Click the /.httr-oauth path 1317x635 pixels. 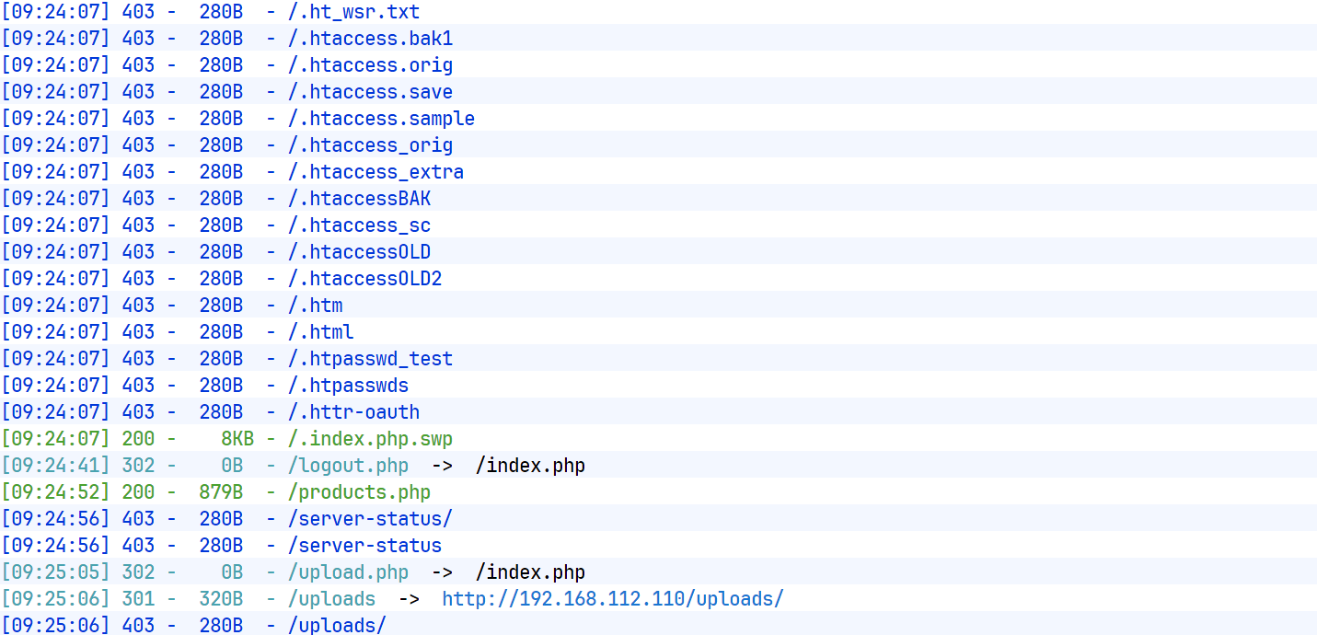353,412
